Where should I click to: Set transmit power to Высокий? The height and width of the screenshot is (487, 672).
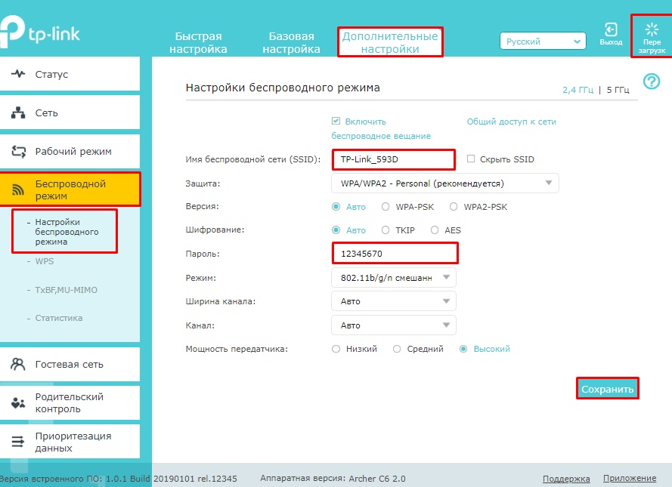click(x=463, y=349)
